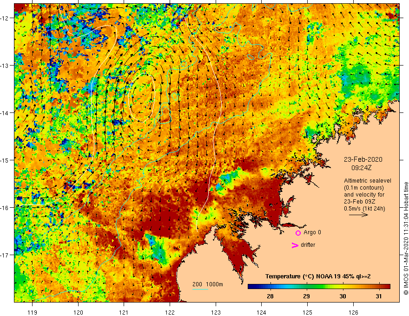Click the magenta Argo circle marker
Viewport: 409px width, 316px height.
tap(298, 233)
